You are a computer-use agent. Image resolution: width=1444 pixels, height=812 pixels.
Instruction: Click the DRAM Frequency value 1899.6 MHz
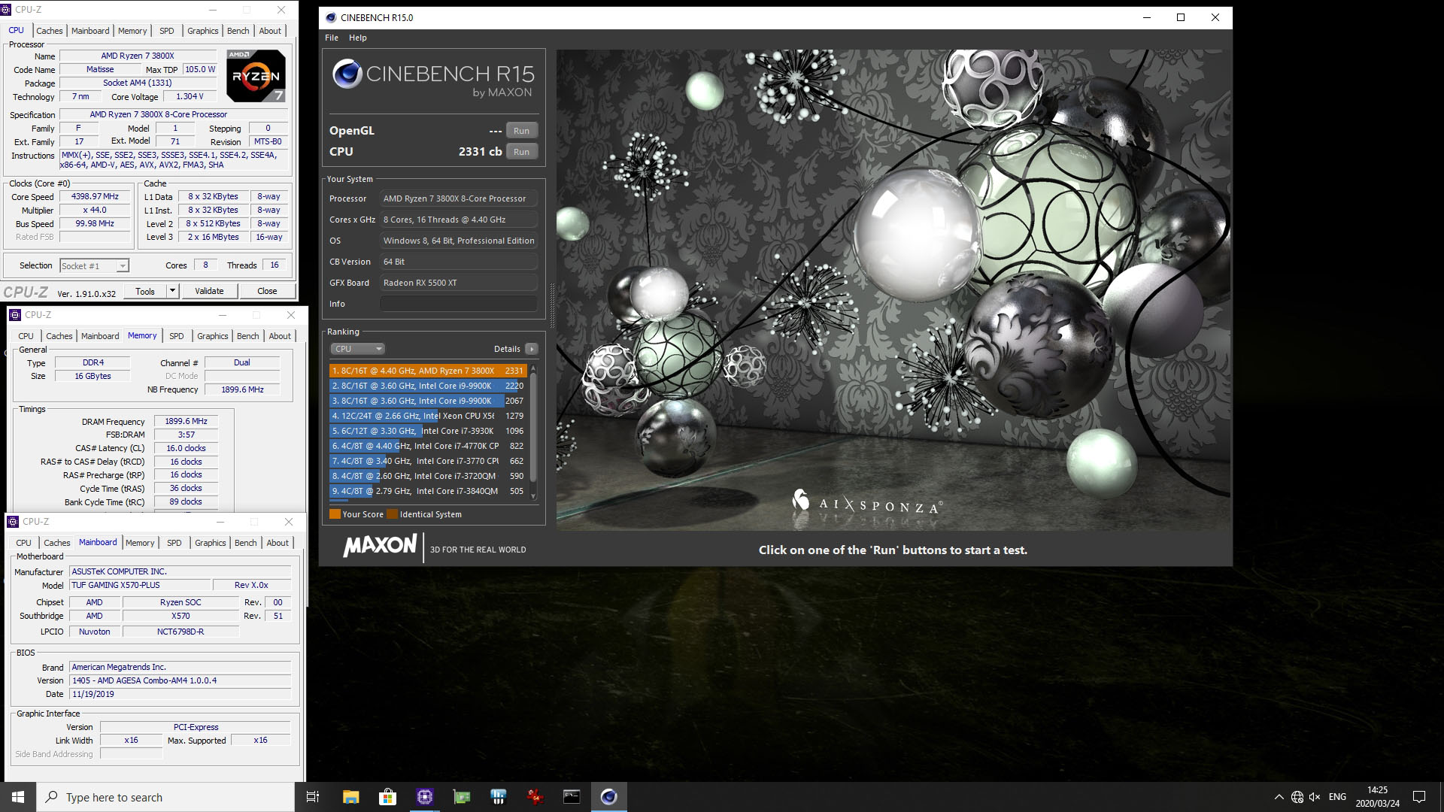click(x=186, y=421)
